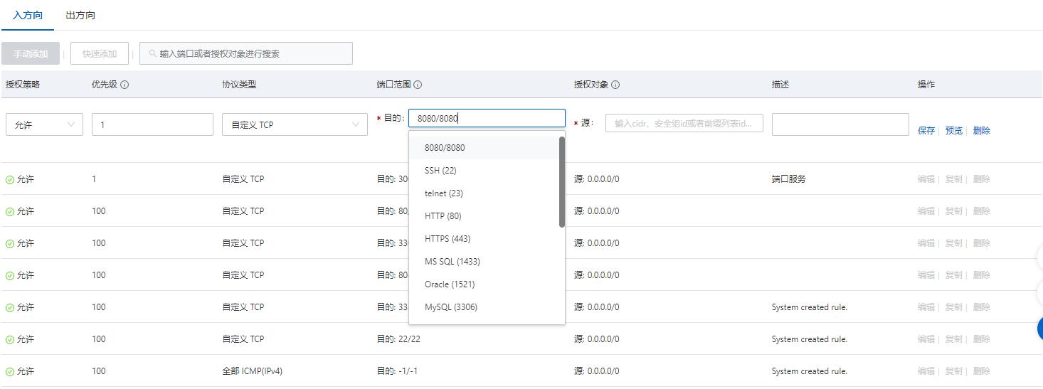This screenshot has width=1043, height=389.
Task: Select SSH (22) from the list
Action: 484,171
